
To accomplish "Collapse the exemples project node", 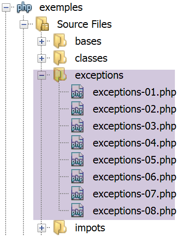I will (6, 8).
